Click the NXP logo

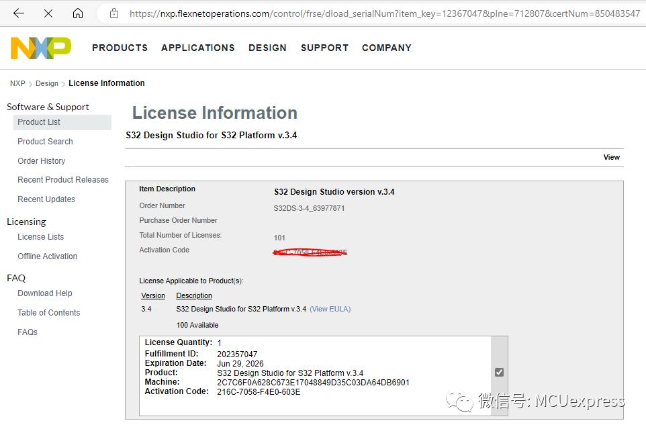41,48
